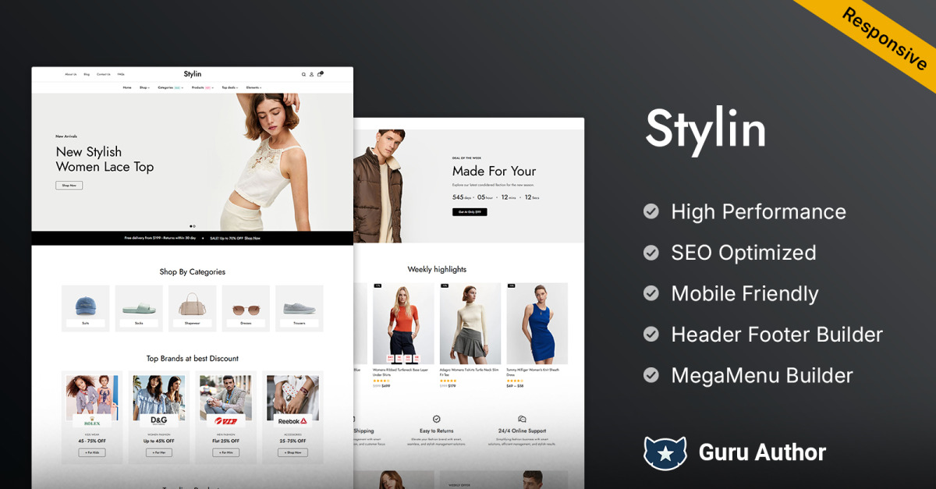Click the Guru Author cat badge icon

pyautogui.click(x=664, y=452)
